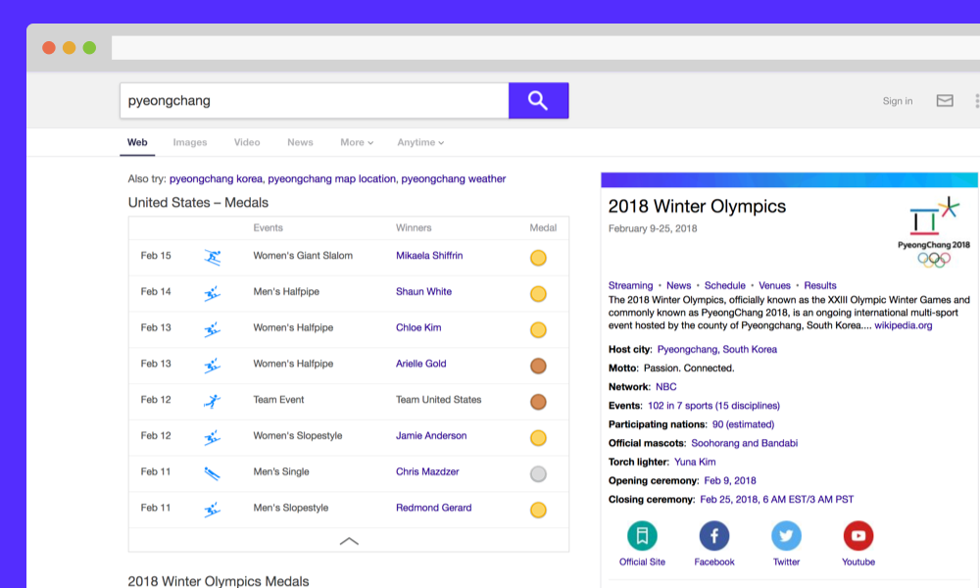The width and height of the screenshot is (980, 588).
Task: Open the 102 in 7 sports link
Action: coord(713,406)
